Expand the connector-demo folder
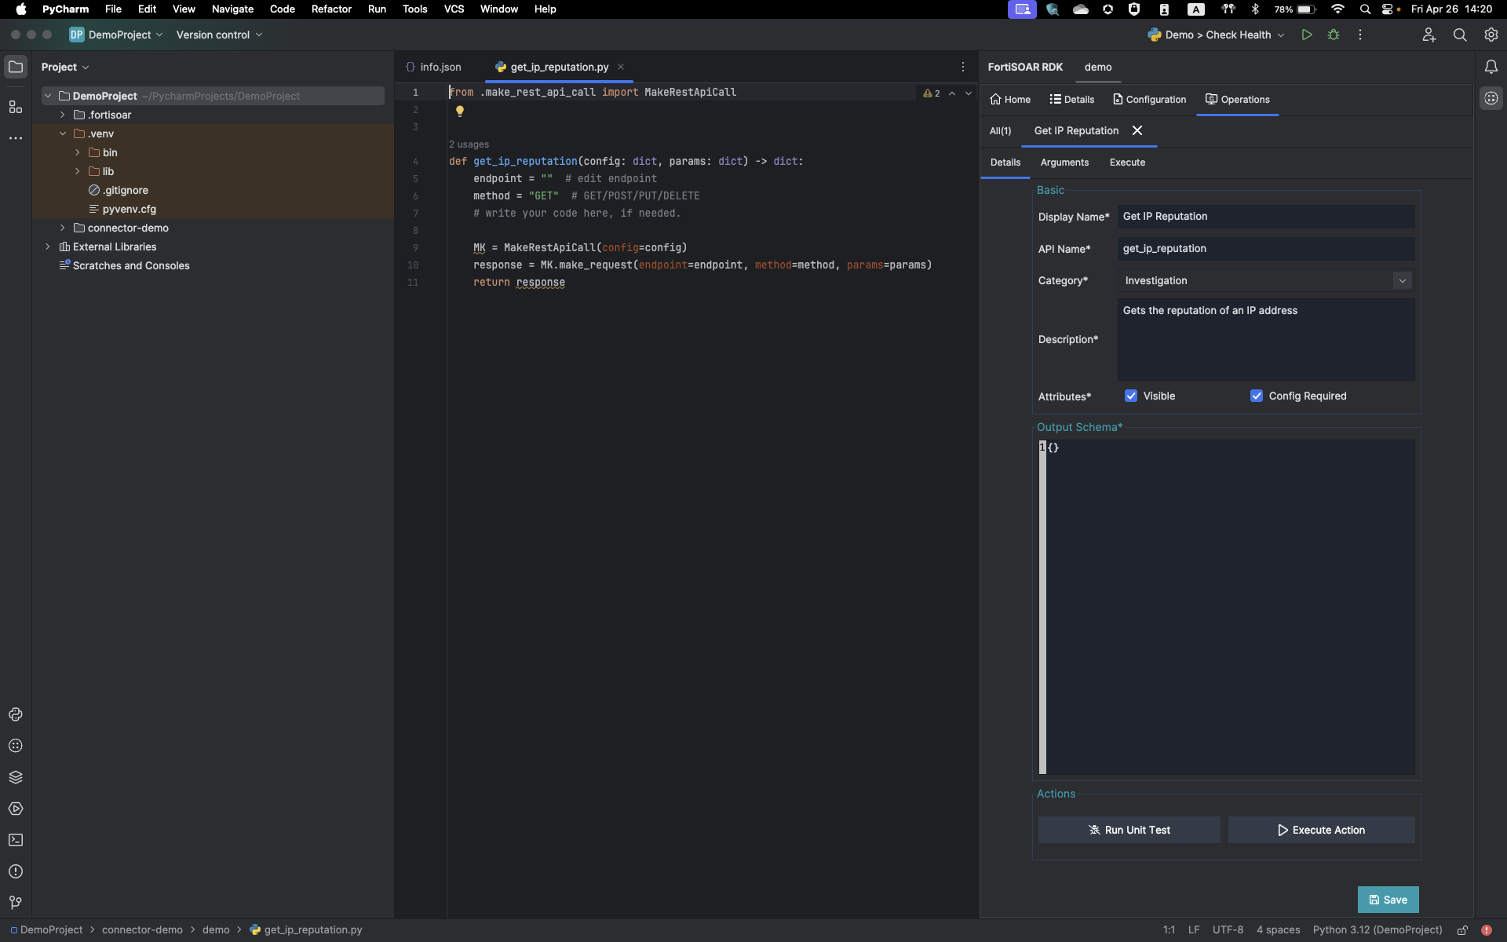This screenshot has width=1507, height=942. (63, 228)
